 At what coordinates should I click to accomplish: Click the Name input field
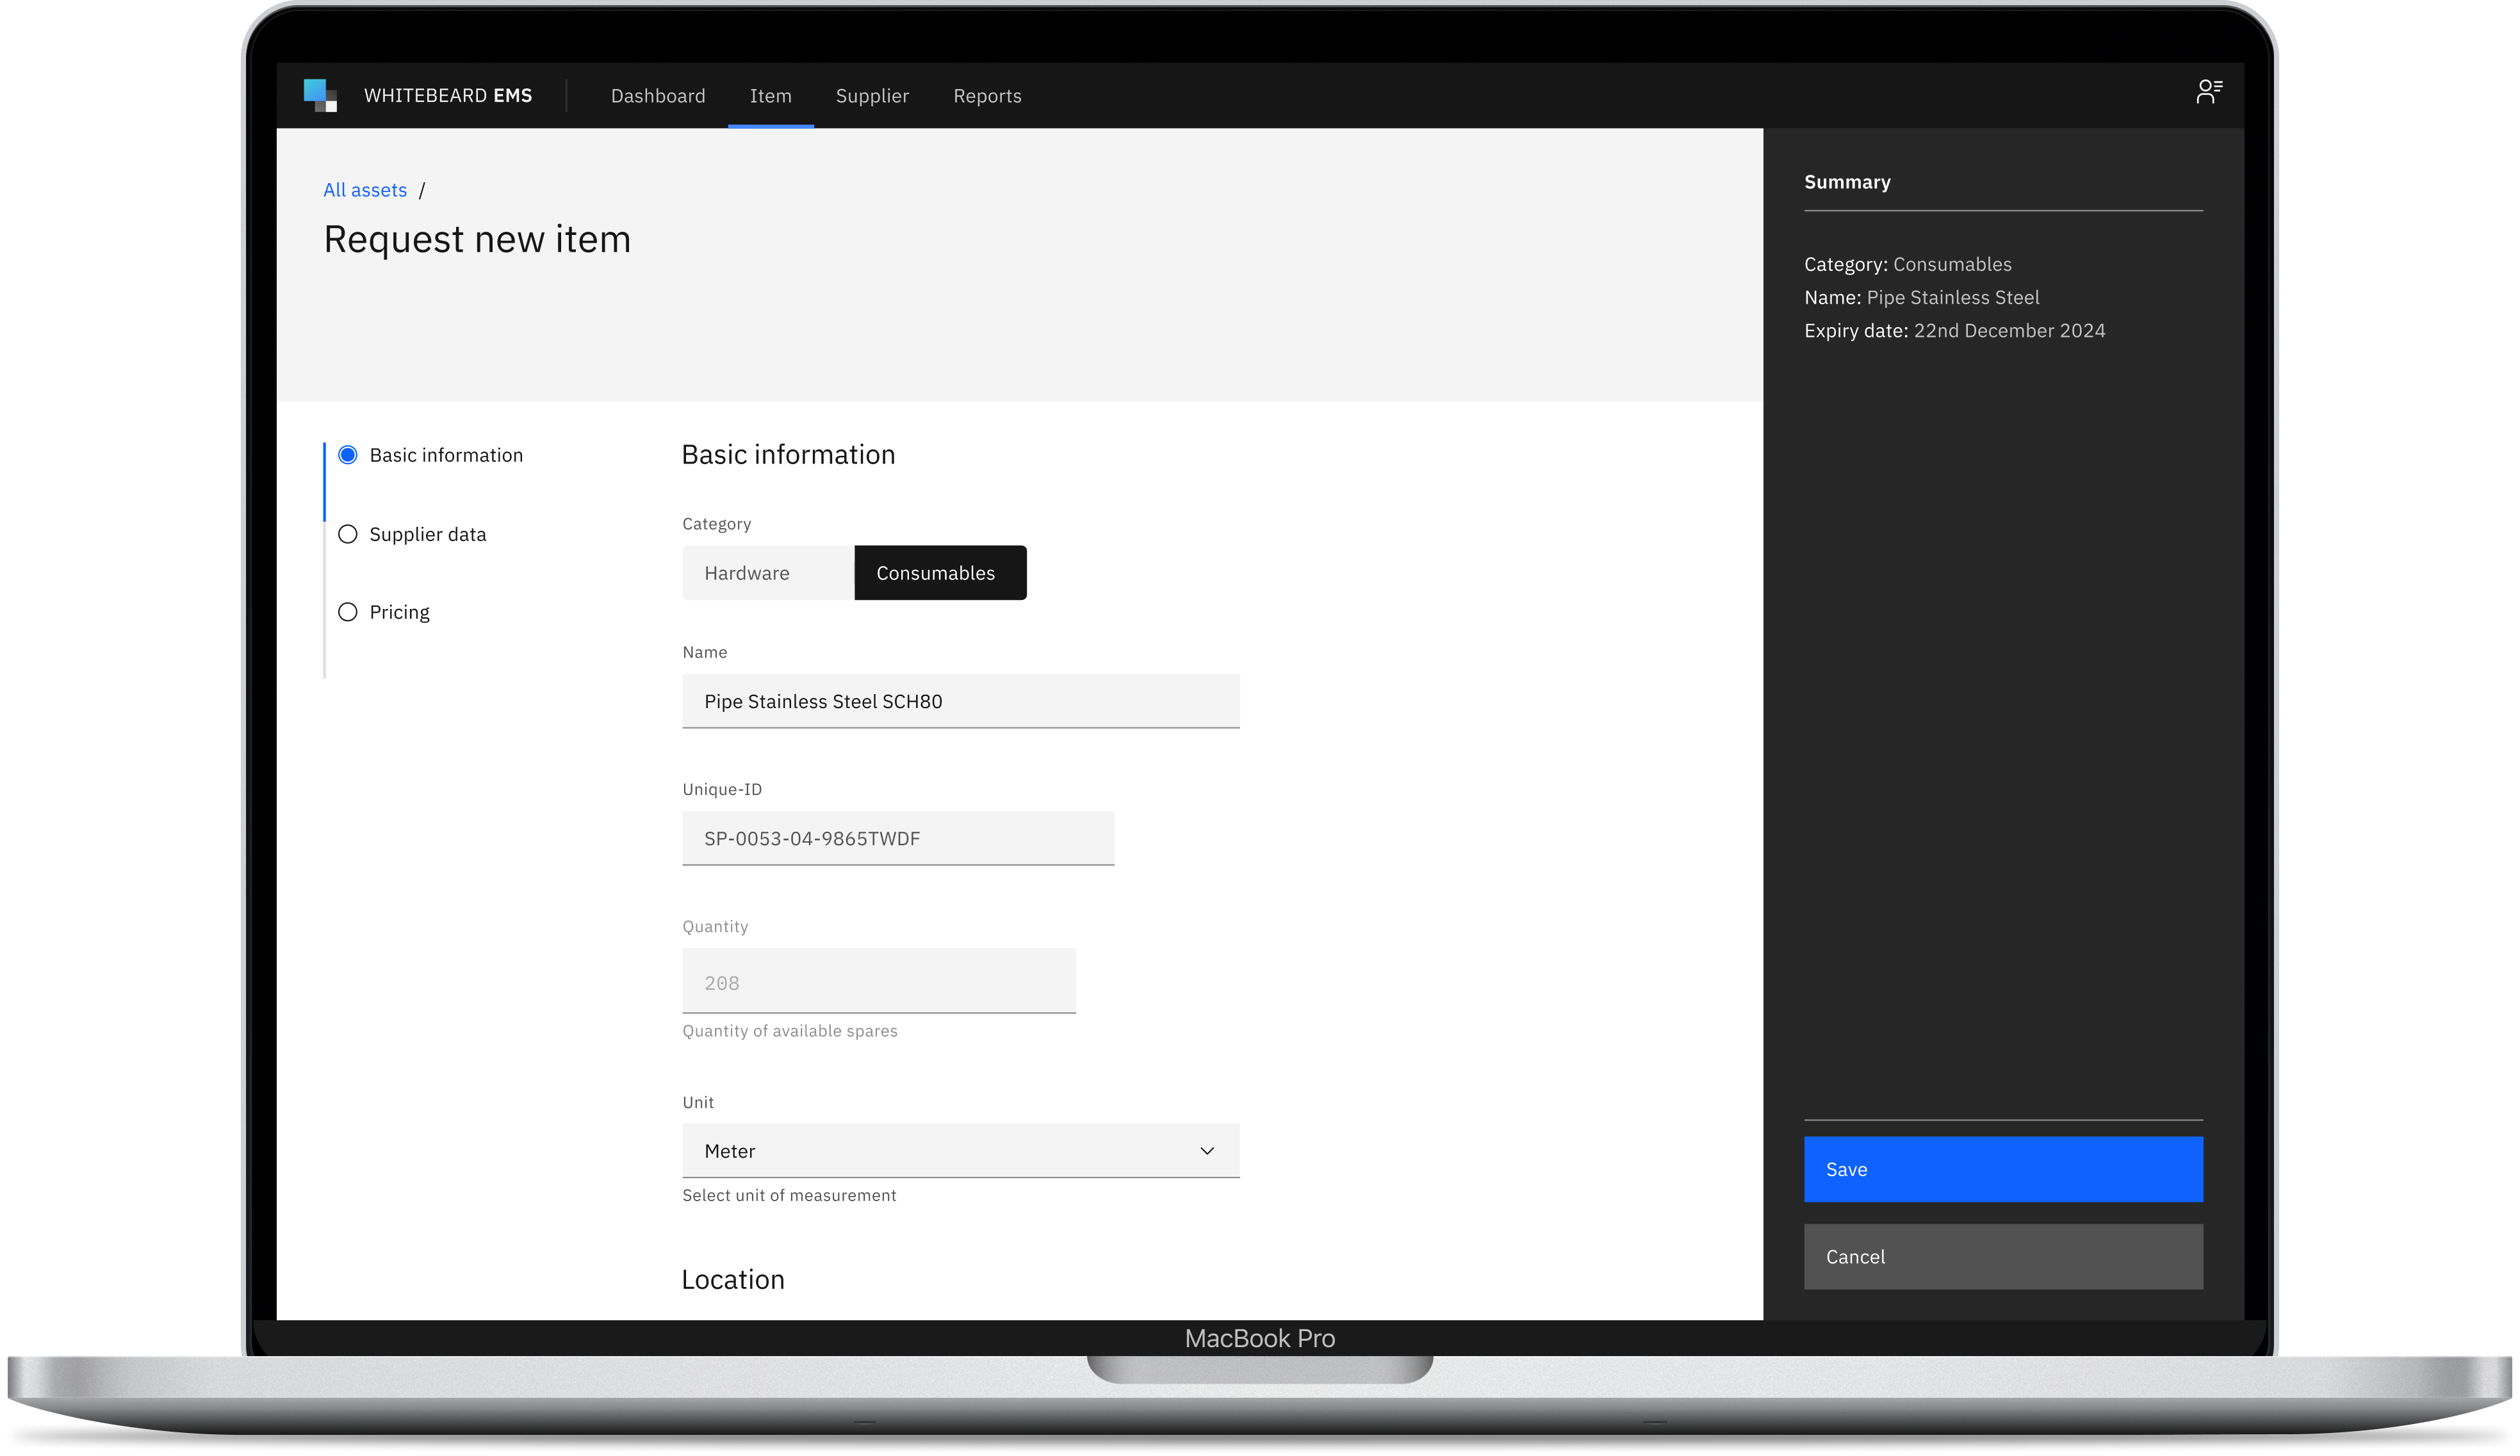coord(960,702)
